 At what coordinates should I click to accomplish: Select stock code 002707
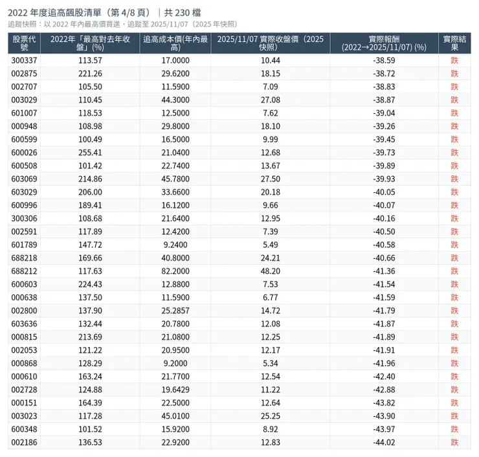[24, 87]
